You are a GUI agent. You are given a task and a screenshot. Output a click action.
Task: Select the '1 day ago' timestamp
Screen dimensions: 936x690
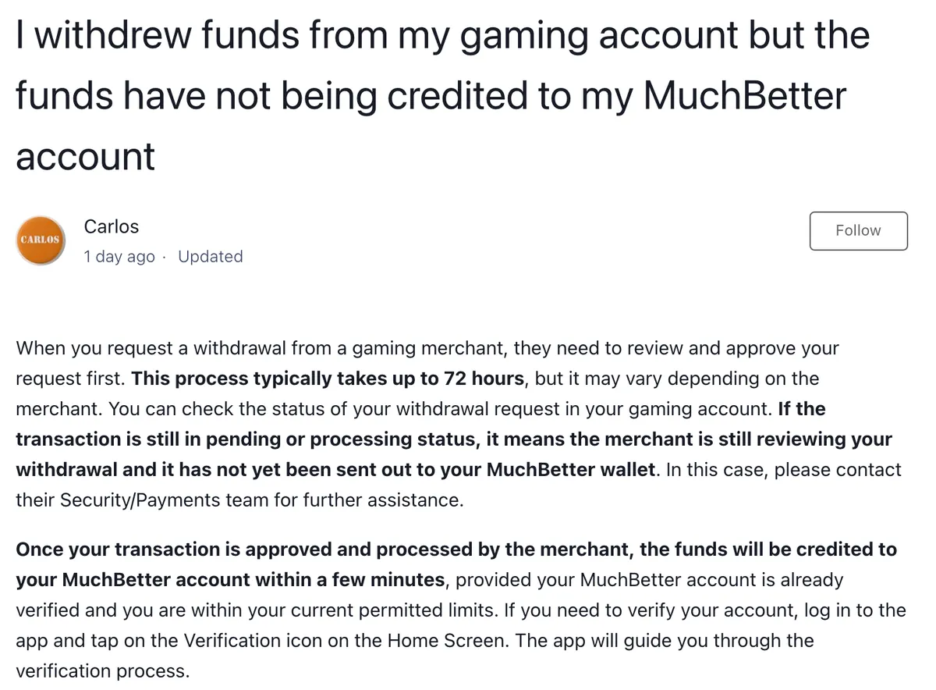click(x=119, y=257)
